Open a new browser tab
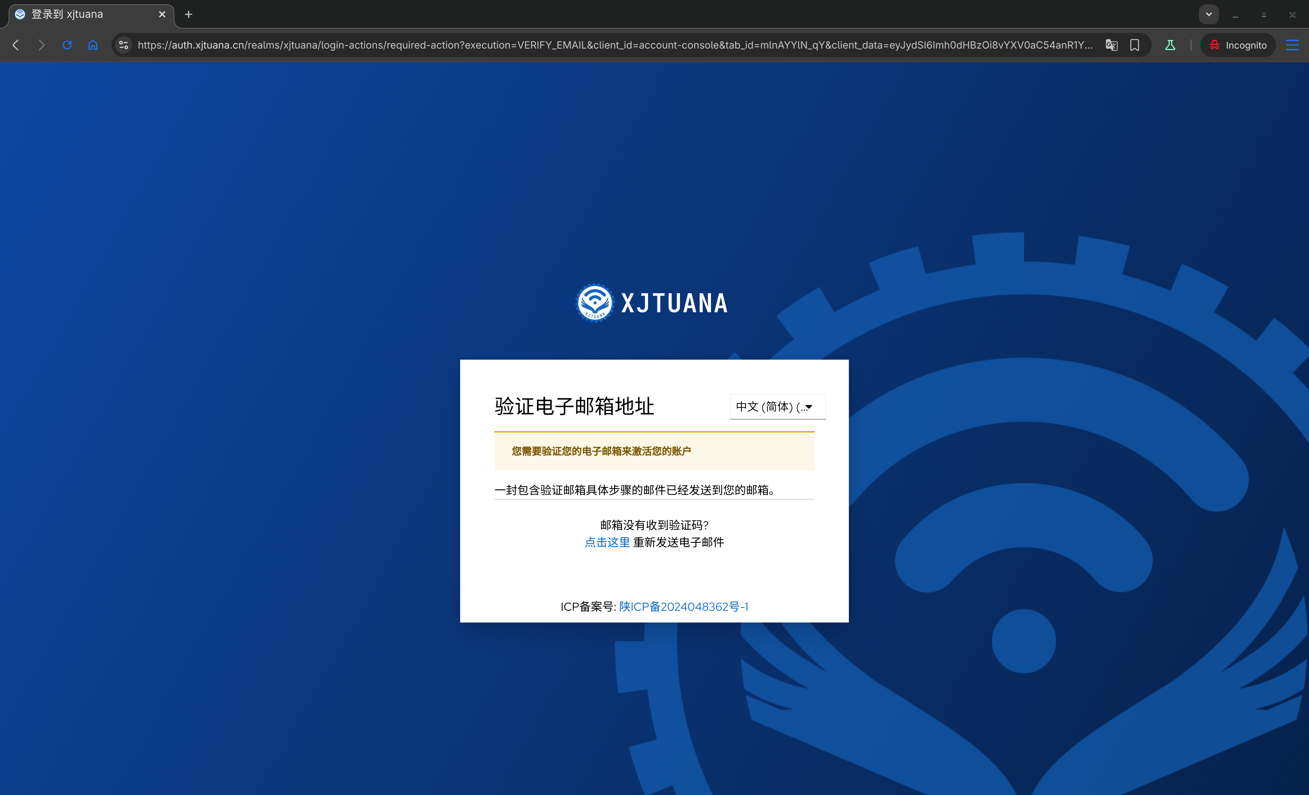The width and height of the screenshot is (1309, 795). (x=189, y=14)
